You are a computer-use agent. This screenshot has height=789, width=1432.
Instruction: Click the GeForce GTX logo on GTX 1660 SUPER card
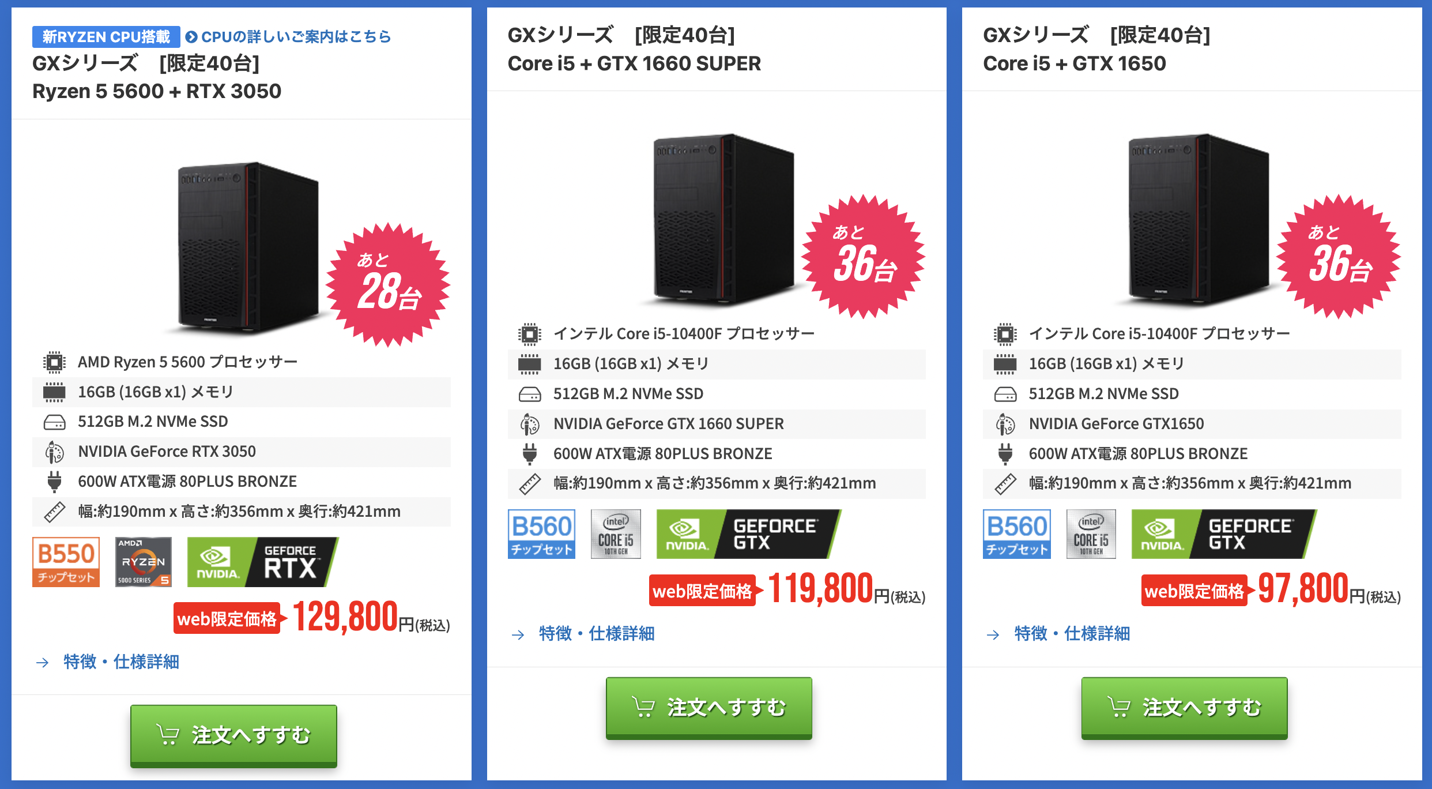748,534
